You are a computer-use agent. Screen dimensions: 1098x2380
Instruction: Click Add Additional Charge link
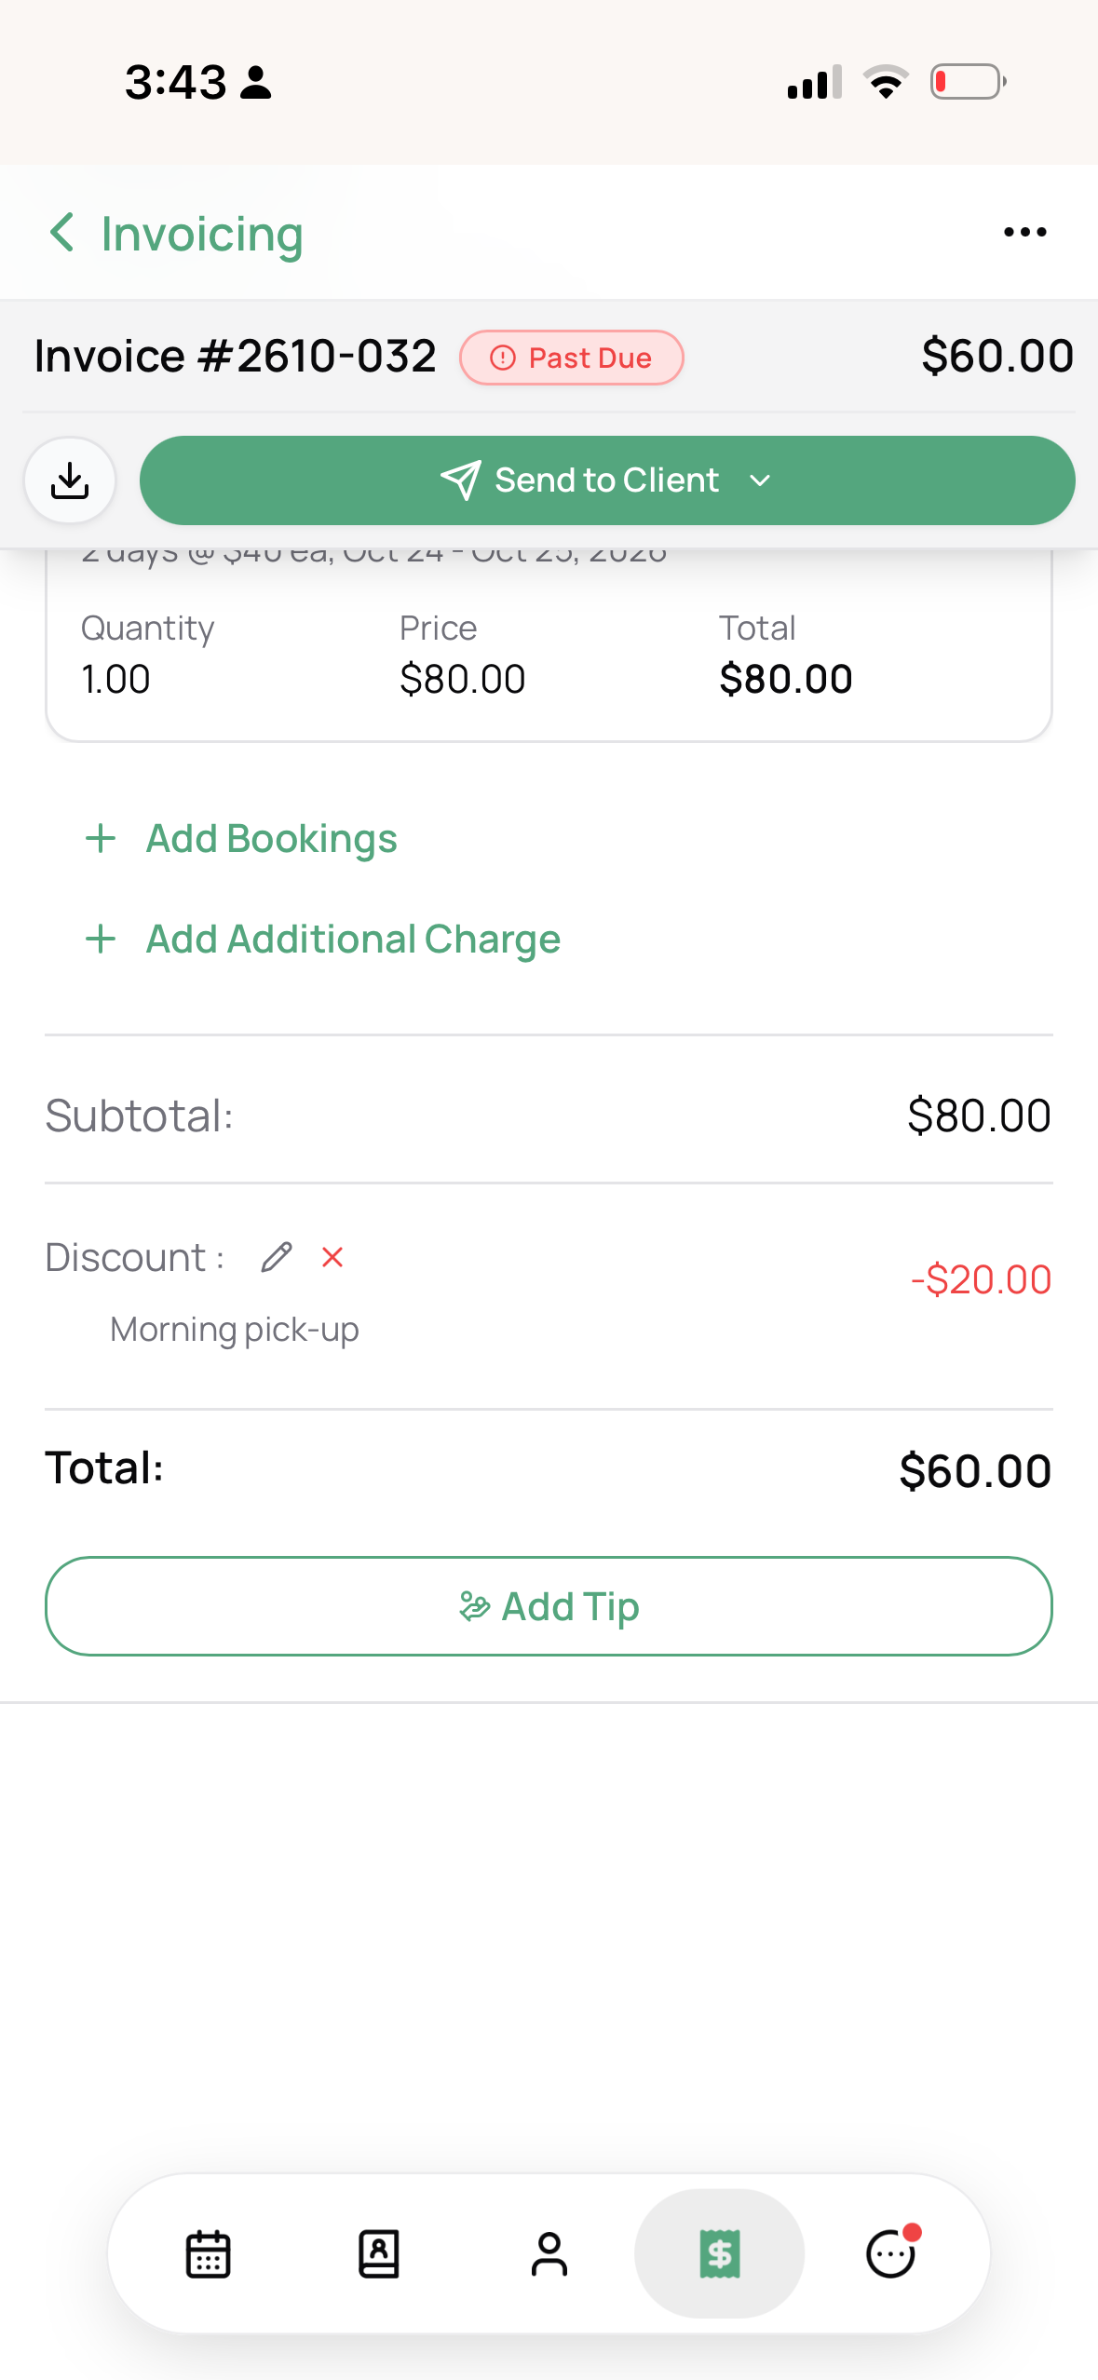[353, 939]
